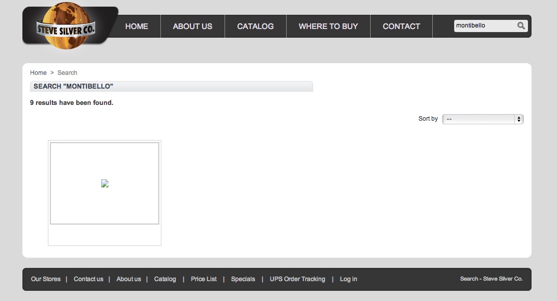557x301 pixels.
Task: Go to Home in the breadcrumb
Action: [x=38, y=73]
